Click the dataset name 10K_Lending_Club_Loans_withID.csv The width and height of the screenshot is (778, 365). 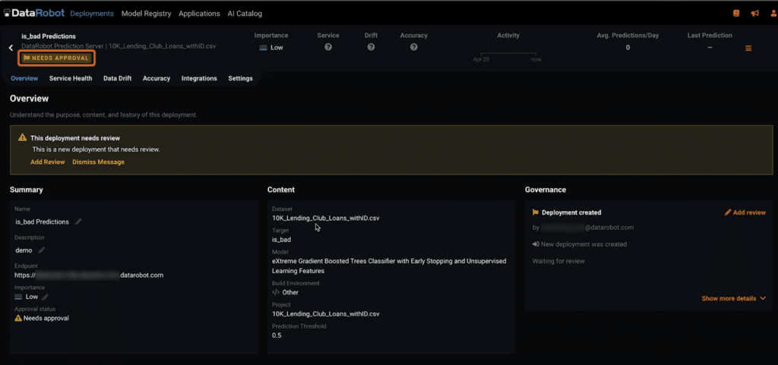[x=325, y=218]
